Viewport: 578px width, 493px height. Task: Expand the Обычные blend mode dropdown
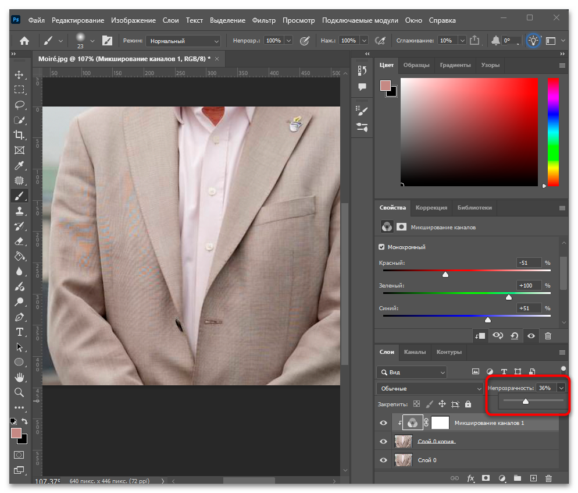430,389
